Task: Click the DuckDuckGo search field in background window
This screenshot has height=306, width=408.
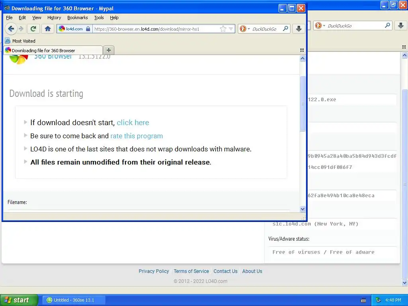Action: [354, 26]
